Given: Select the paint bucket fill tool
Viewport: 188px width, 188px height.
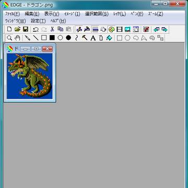Looking at the screenshot, I should tap(109, 38).
